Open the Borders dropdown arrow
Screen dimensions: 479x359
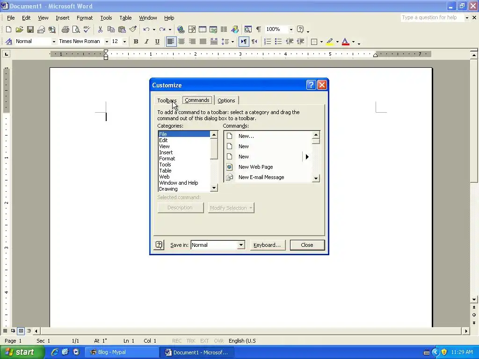(x=321, y=42)
